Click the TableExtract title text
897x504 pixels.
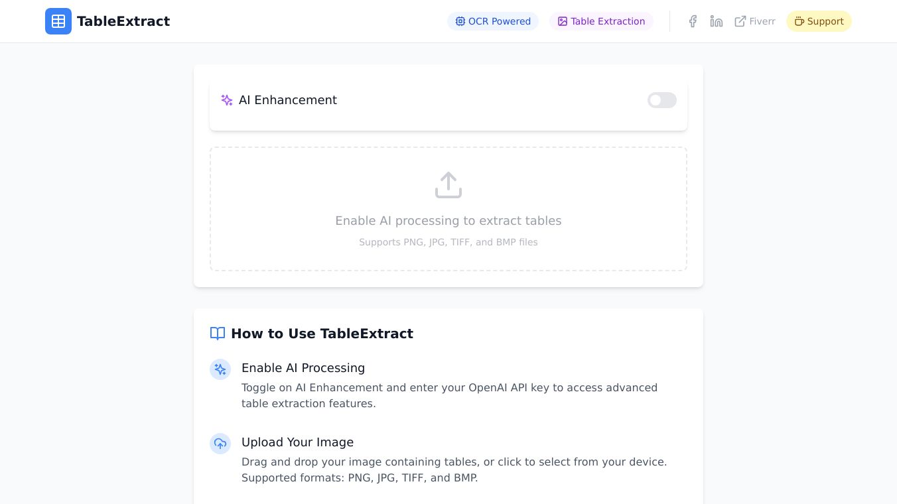pos(123,21)
